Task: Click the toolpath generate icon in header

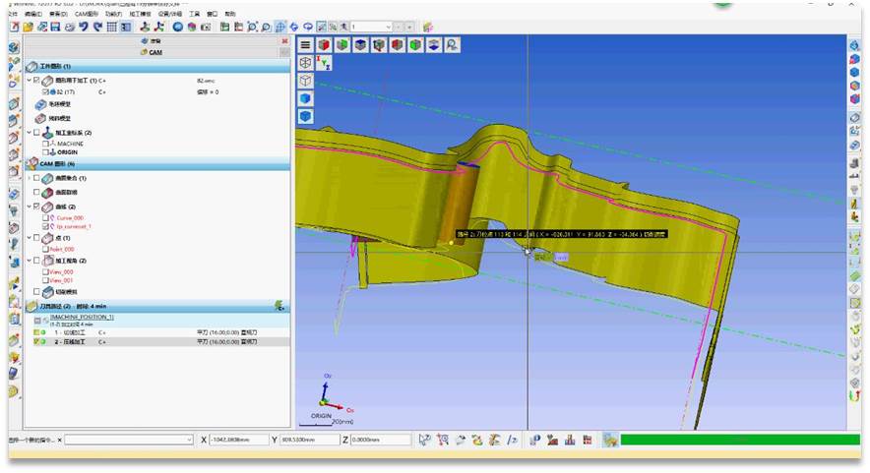Action: (x=280, y=306)
